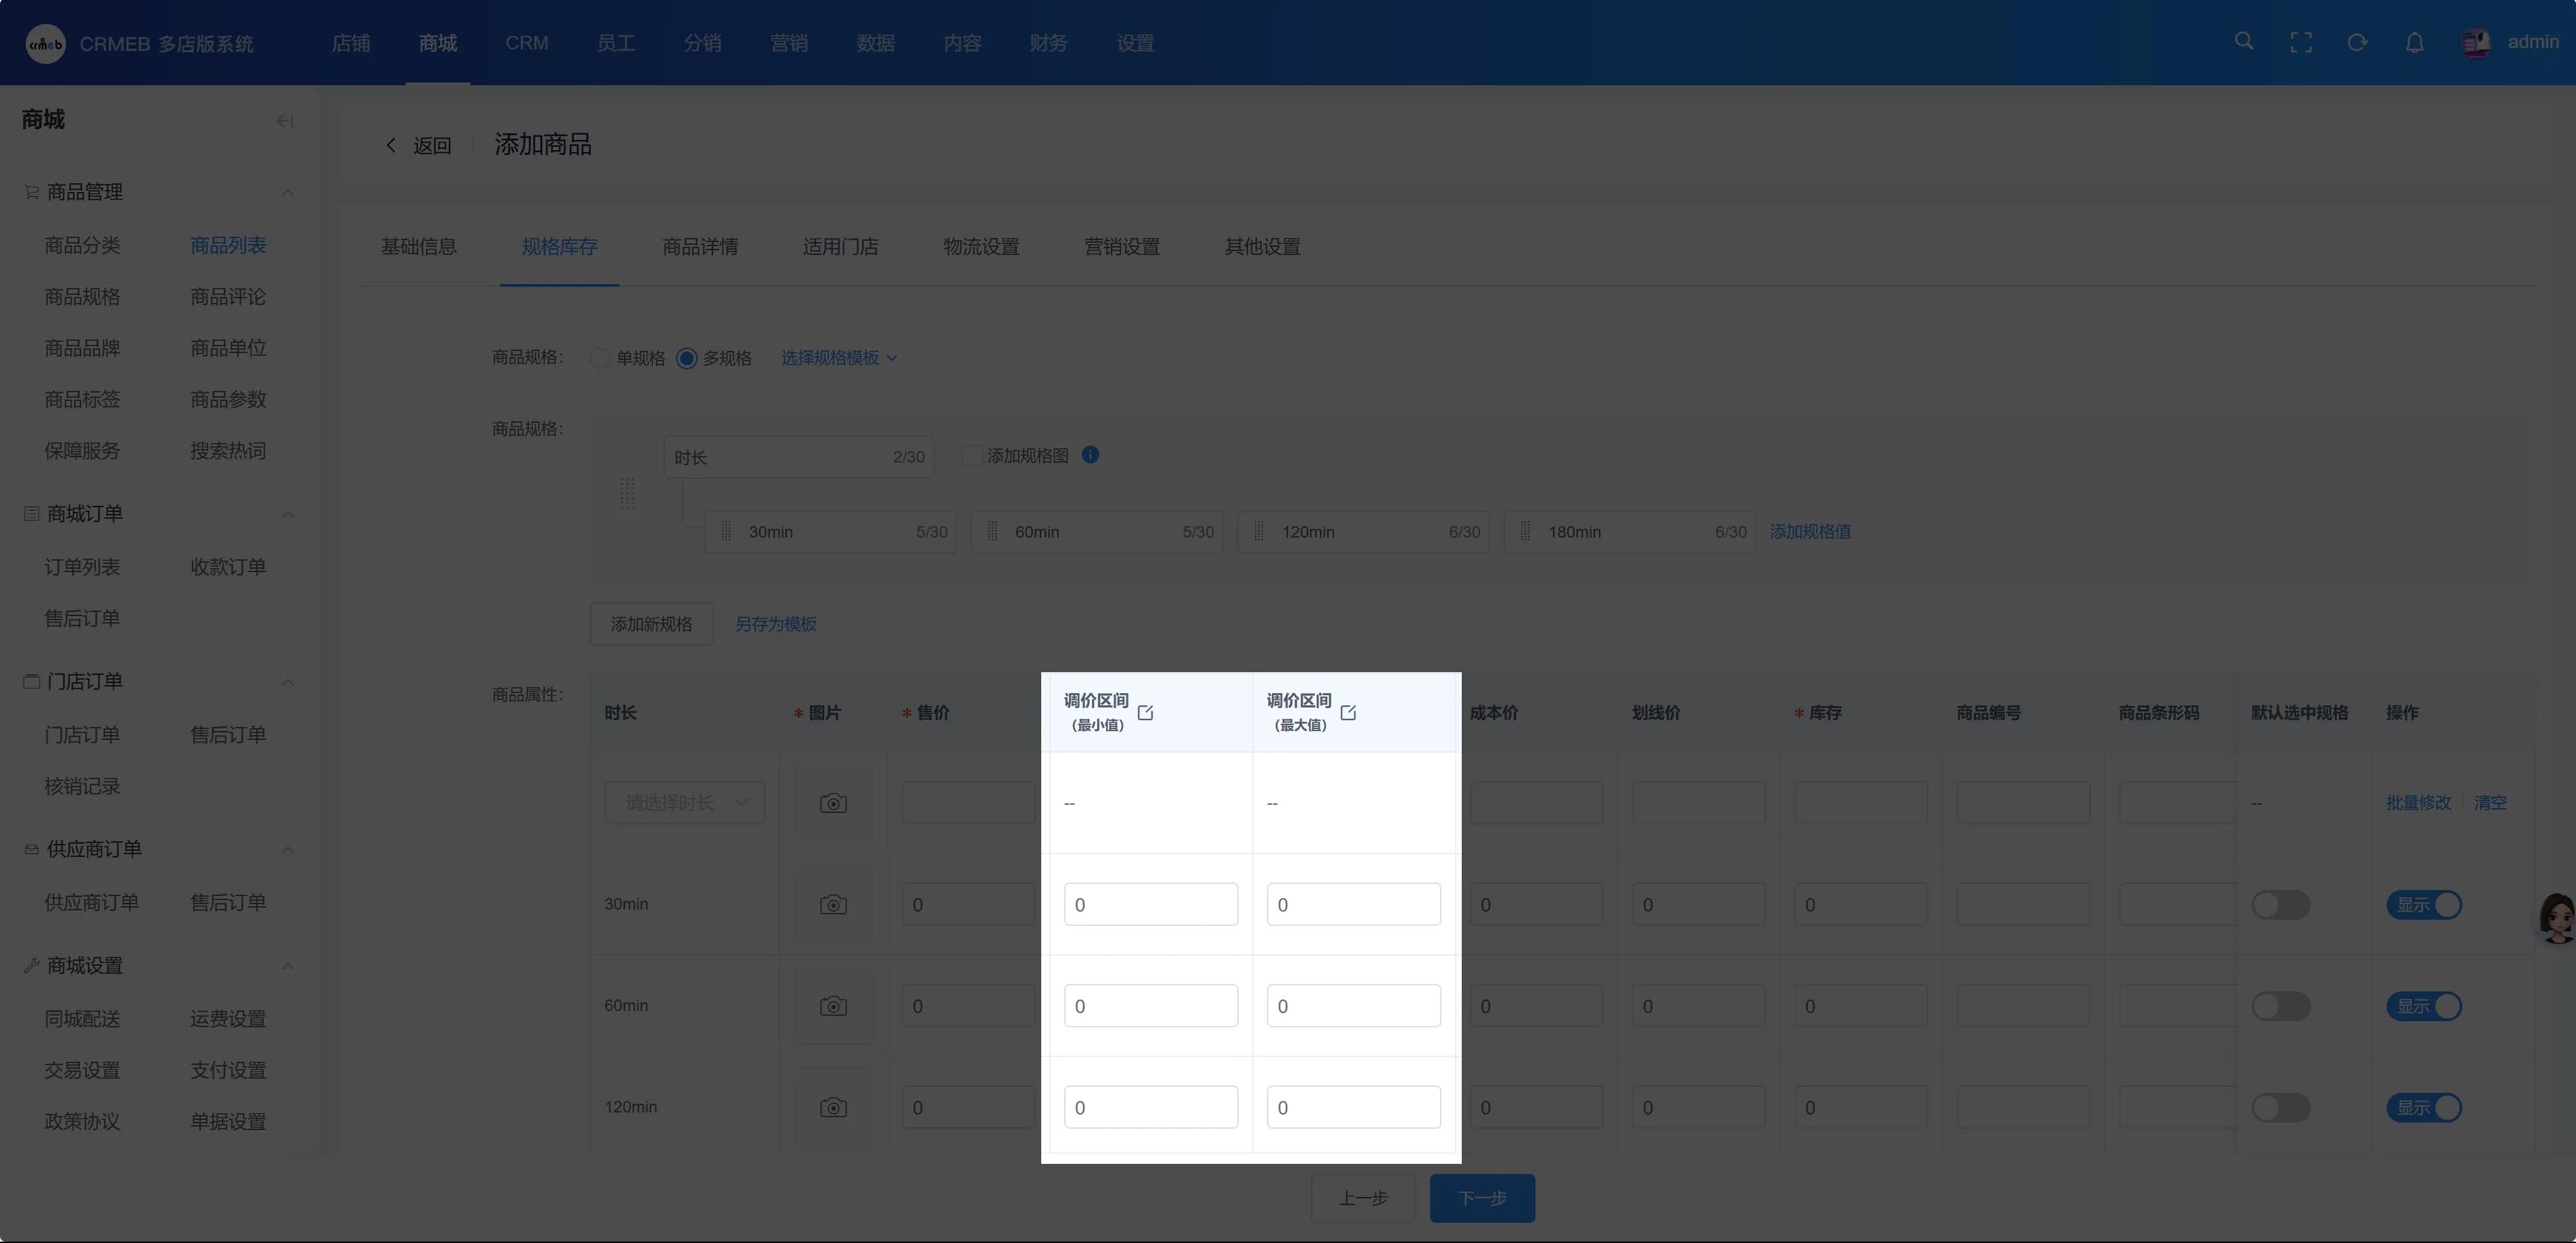
Task: Switch to the 基础信息 tab
Action: click(x=419, y=246)
